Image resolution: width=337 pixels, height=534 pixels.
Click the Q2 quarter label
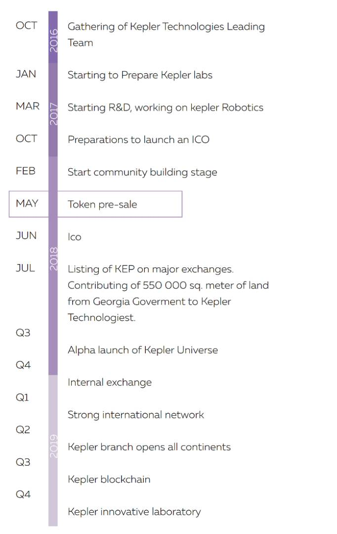[23, 430]
